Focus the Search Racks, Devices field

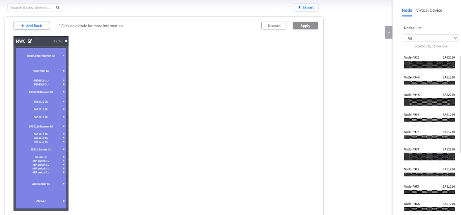click(x=31, y=7)
